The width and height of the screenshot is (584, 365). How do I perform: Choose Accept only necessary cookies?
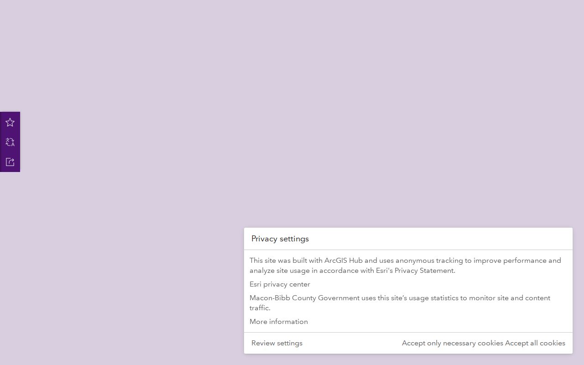click(453, 343)
